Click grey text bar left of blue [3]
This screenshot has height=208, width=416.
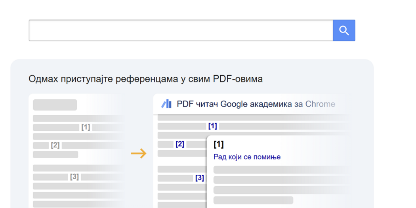pyautogui.click(x=175, y=178)
